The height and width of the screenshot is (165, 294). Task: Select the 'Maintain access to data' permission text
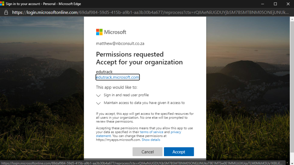click(144, 103)
